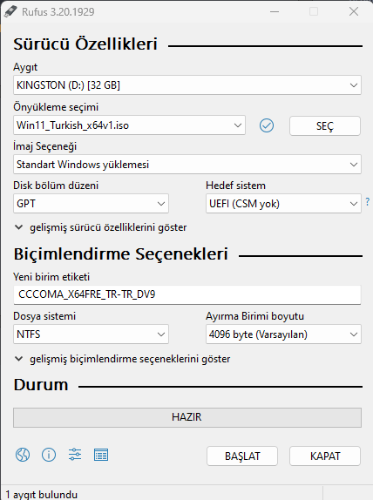Viewport: 373px width, 500px height.
Task: Expand gelişmiş biçimlendirme seçeneklerini göster
Action: point(122,359)
